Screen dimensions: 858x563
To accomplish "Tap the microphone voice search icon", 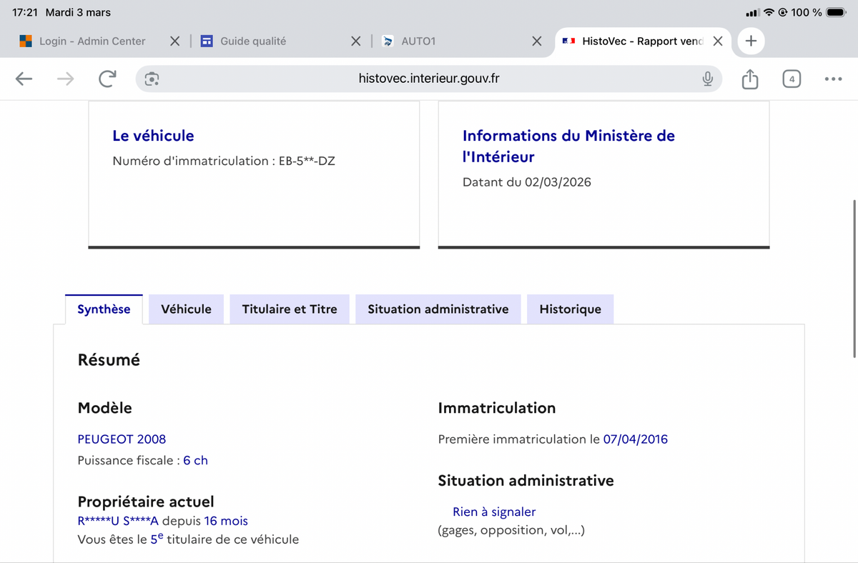I will click(707, 79).
